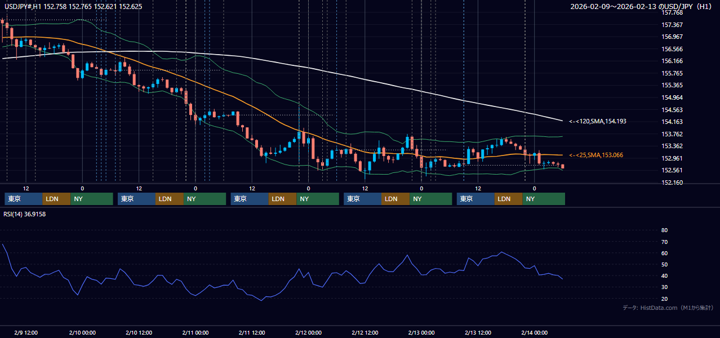Click the 2026-02-09〜2026-02-13 のUSD/JPY (H1) title
This screenshot has width=720, height=338.
click(642, 7)
